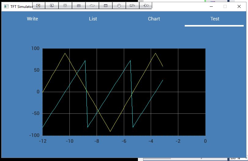This screenshot has width=248, height=161.
Task: Switch to the Write tab
Action: tap(32, 19)
